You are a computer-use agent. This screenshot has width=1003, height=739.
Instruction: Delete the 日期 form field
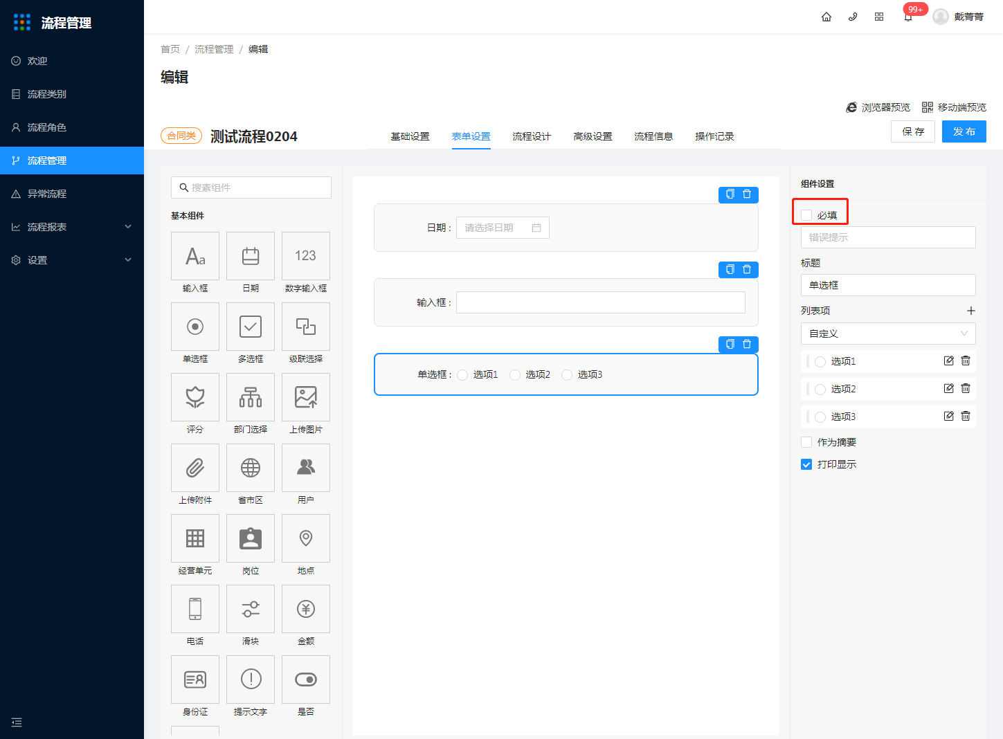(x=747, y=194)
